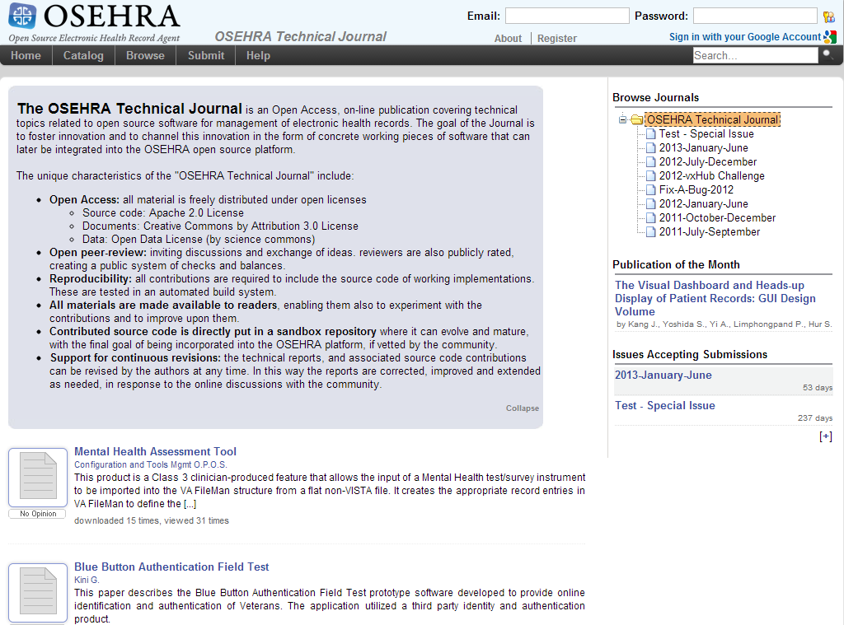Select 2011-July-September in journal tree
This screenshot has width=844, height=625.
[709, 232]
